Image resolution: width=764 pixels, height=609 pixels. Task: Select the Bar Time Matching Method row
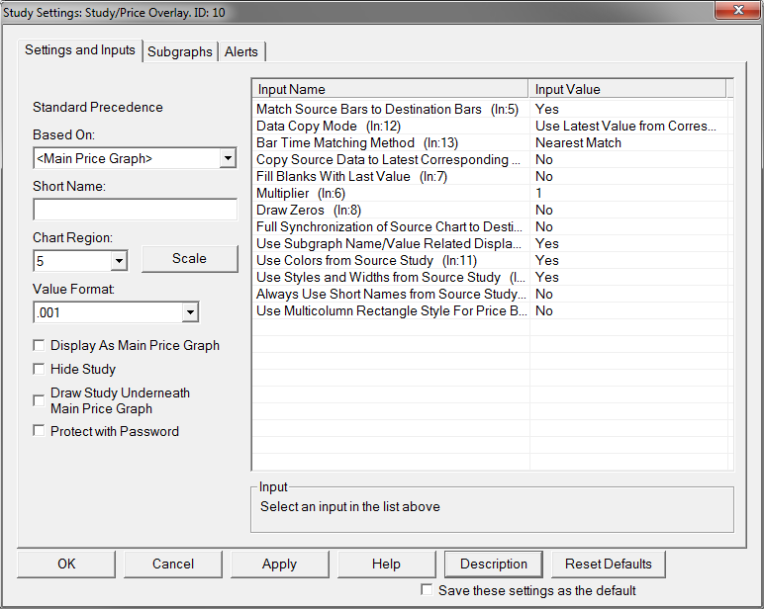pos(492,142)
